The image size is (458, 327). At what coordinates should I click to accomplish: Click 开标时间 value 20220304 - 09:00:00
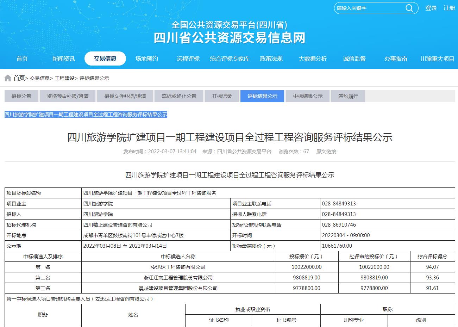[x=388, y=235]
